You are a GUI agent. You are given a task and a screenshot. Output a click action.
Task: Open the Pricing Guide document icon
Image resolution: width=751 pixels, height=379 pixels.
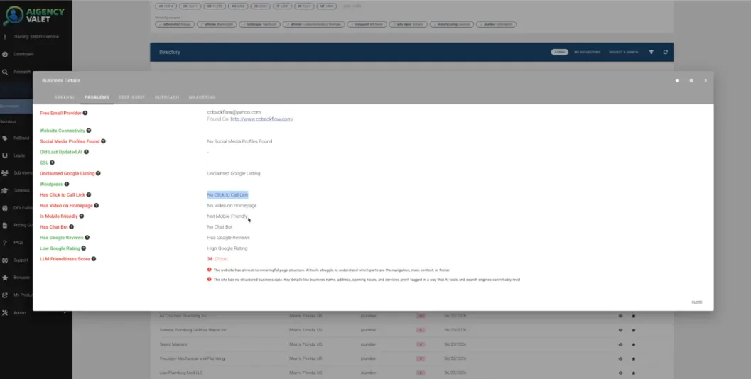click(5, 225)
